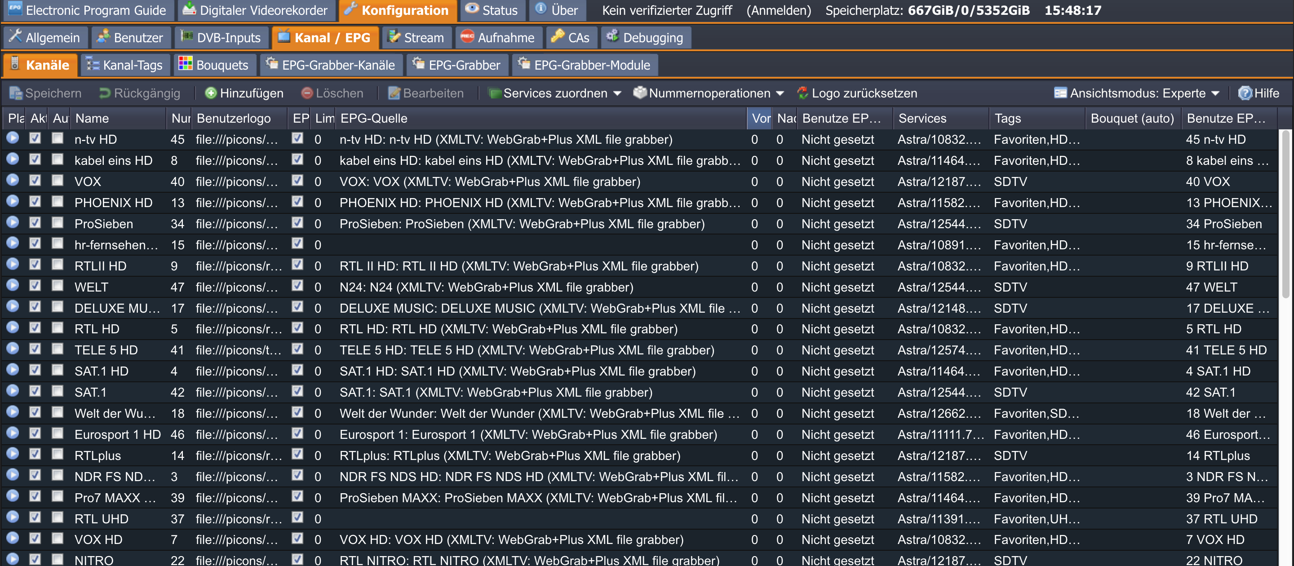Toggle Aktiviert checkbox for VOX row
The image size is (1294, 566).
tap(35, 180)
